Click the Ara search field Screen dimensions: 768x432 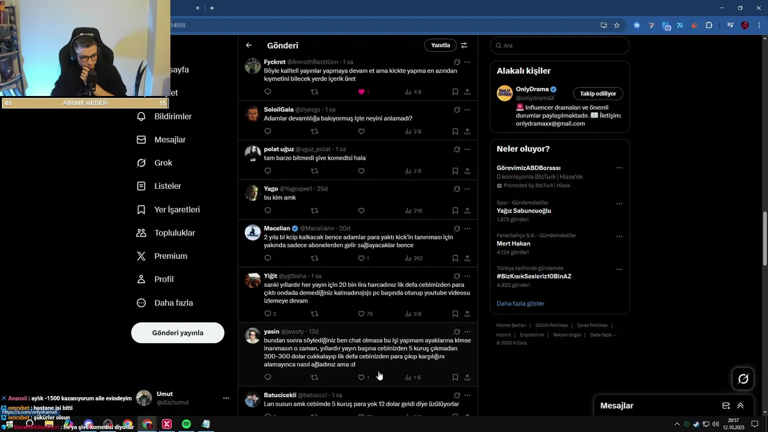tap(560, 46)
